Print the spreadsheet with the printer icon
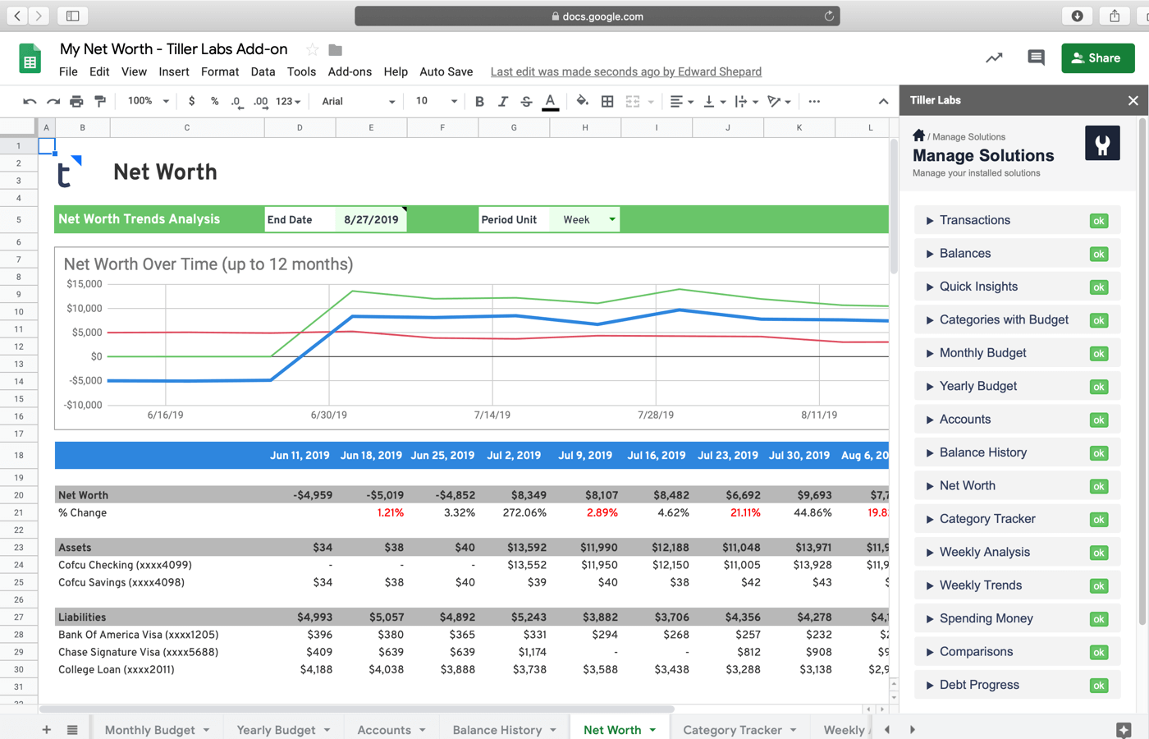This screenshot has height=739, width=1149. (x=76, y=102)
